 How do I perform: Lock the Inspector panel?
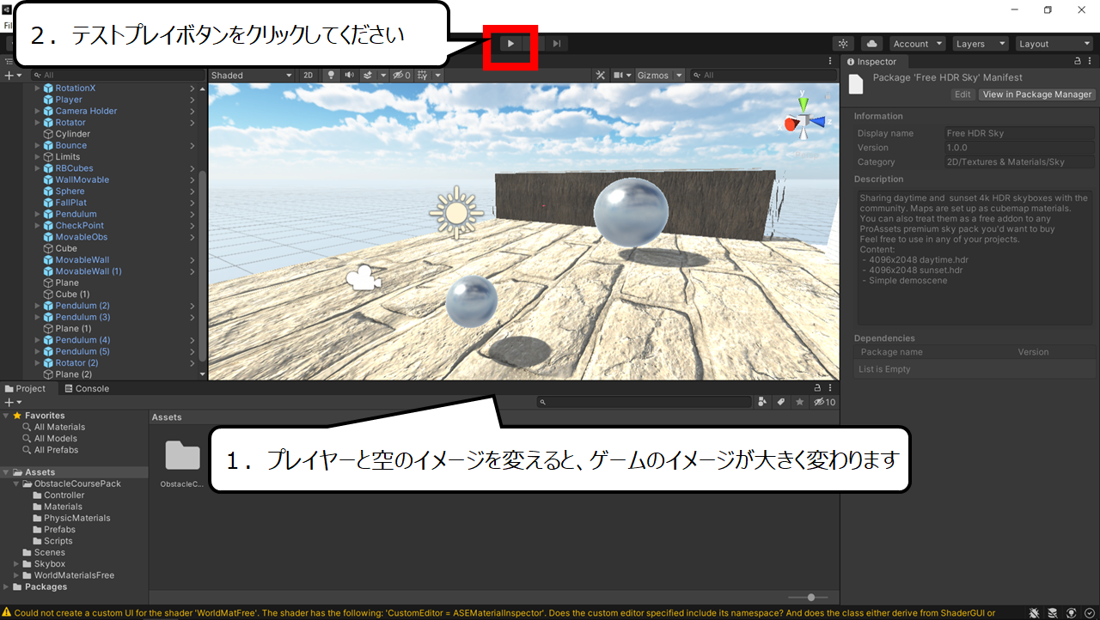[x=1078, y=62]
